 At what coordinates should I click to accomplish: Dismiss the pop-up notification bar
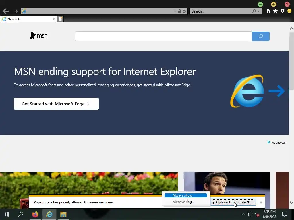click(x=261, y=203)
